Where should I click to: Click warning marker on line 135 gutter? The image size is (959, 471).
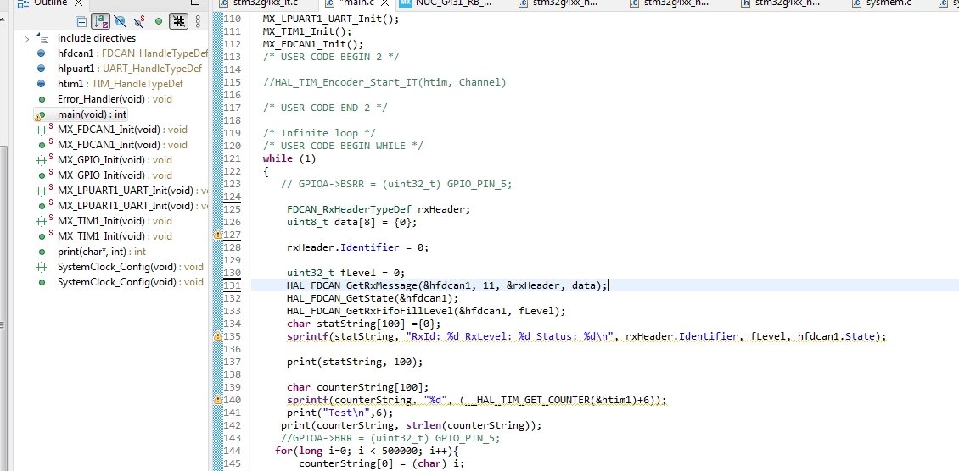pyautogui.click(x=217, y=336)
